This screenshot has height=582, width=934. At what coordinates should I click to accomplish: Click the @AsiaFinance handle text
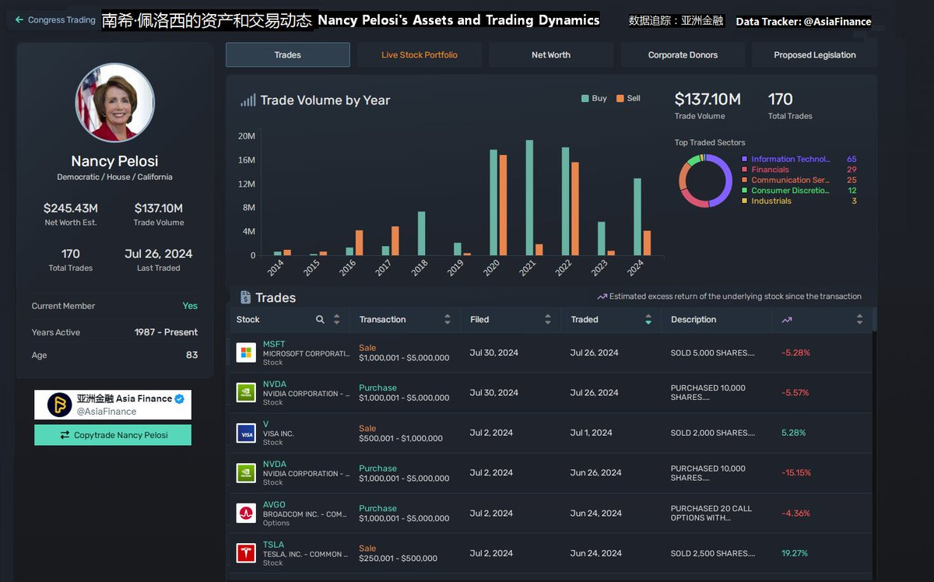106,412
